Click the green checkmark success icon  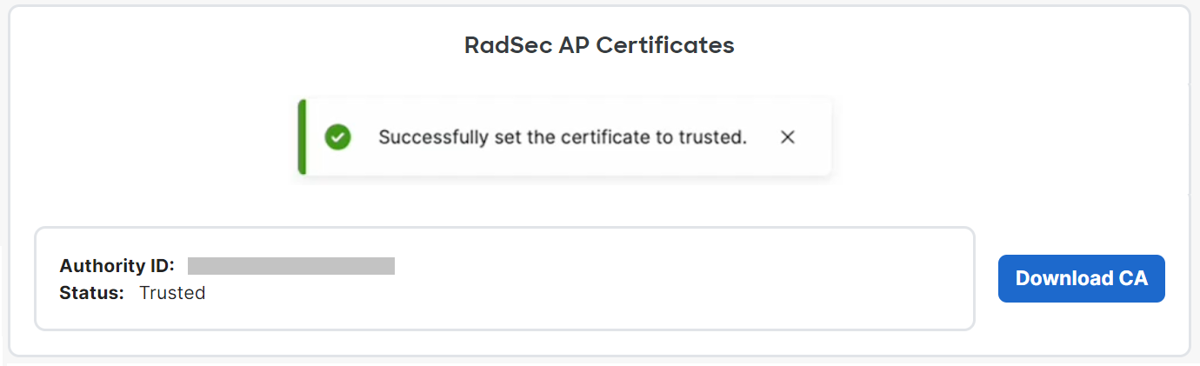(337, 137)
